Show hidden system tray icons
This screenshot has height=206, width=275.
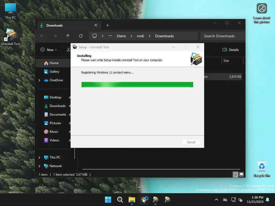(x=216, y=200)
